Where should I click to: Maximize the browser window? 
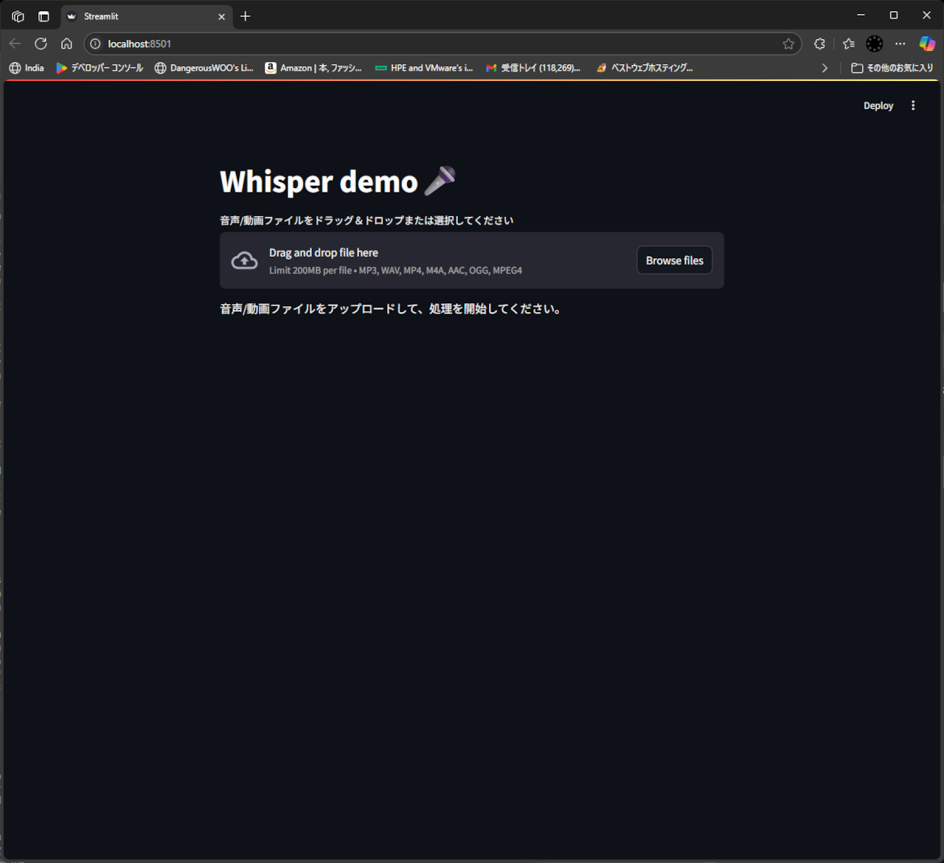894,15
